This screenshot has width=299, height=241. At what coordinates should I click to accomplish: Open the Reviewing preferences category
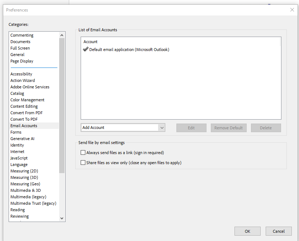pyautogui.click(x=19, y=216)
